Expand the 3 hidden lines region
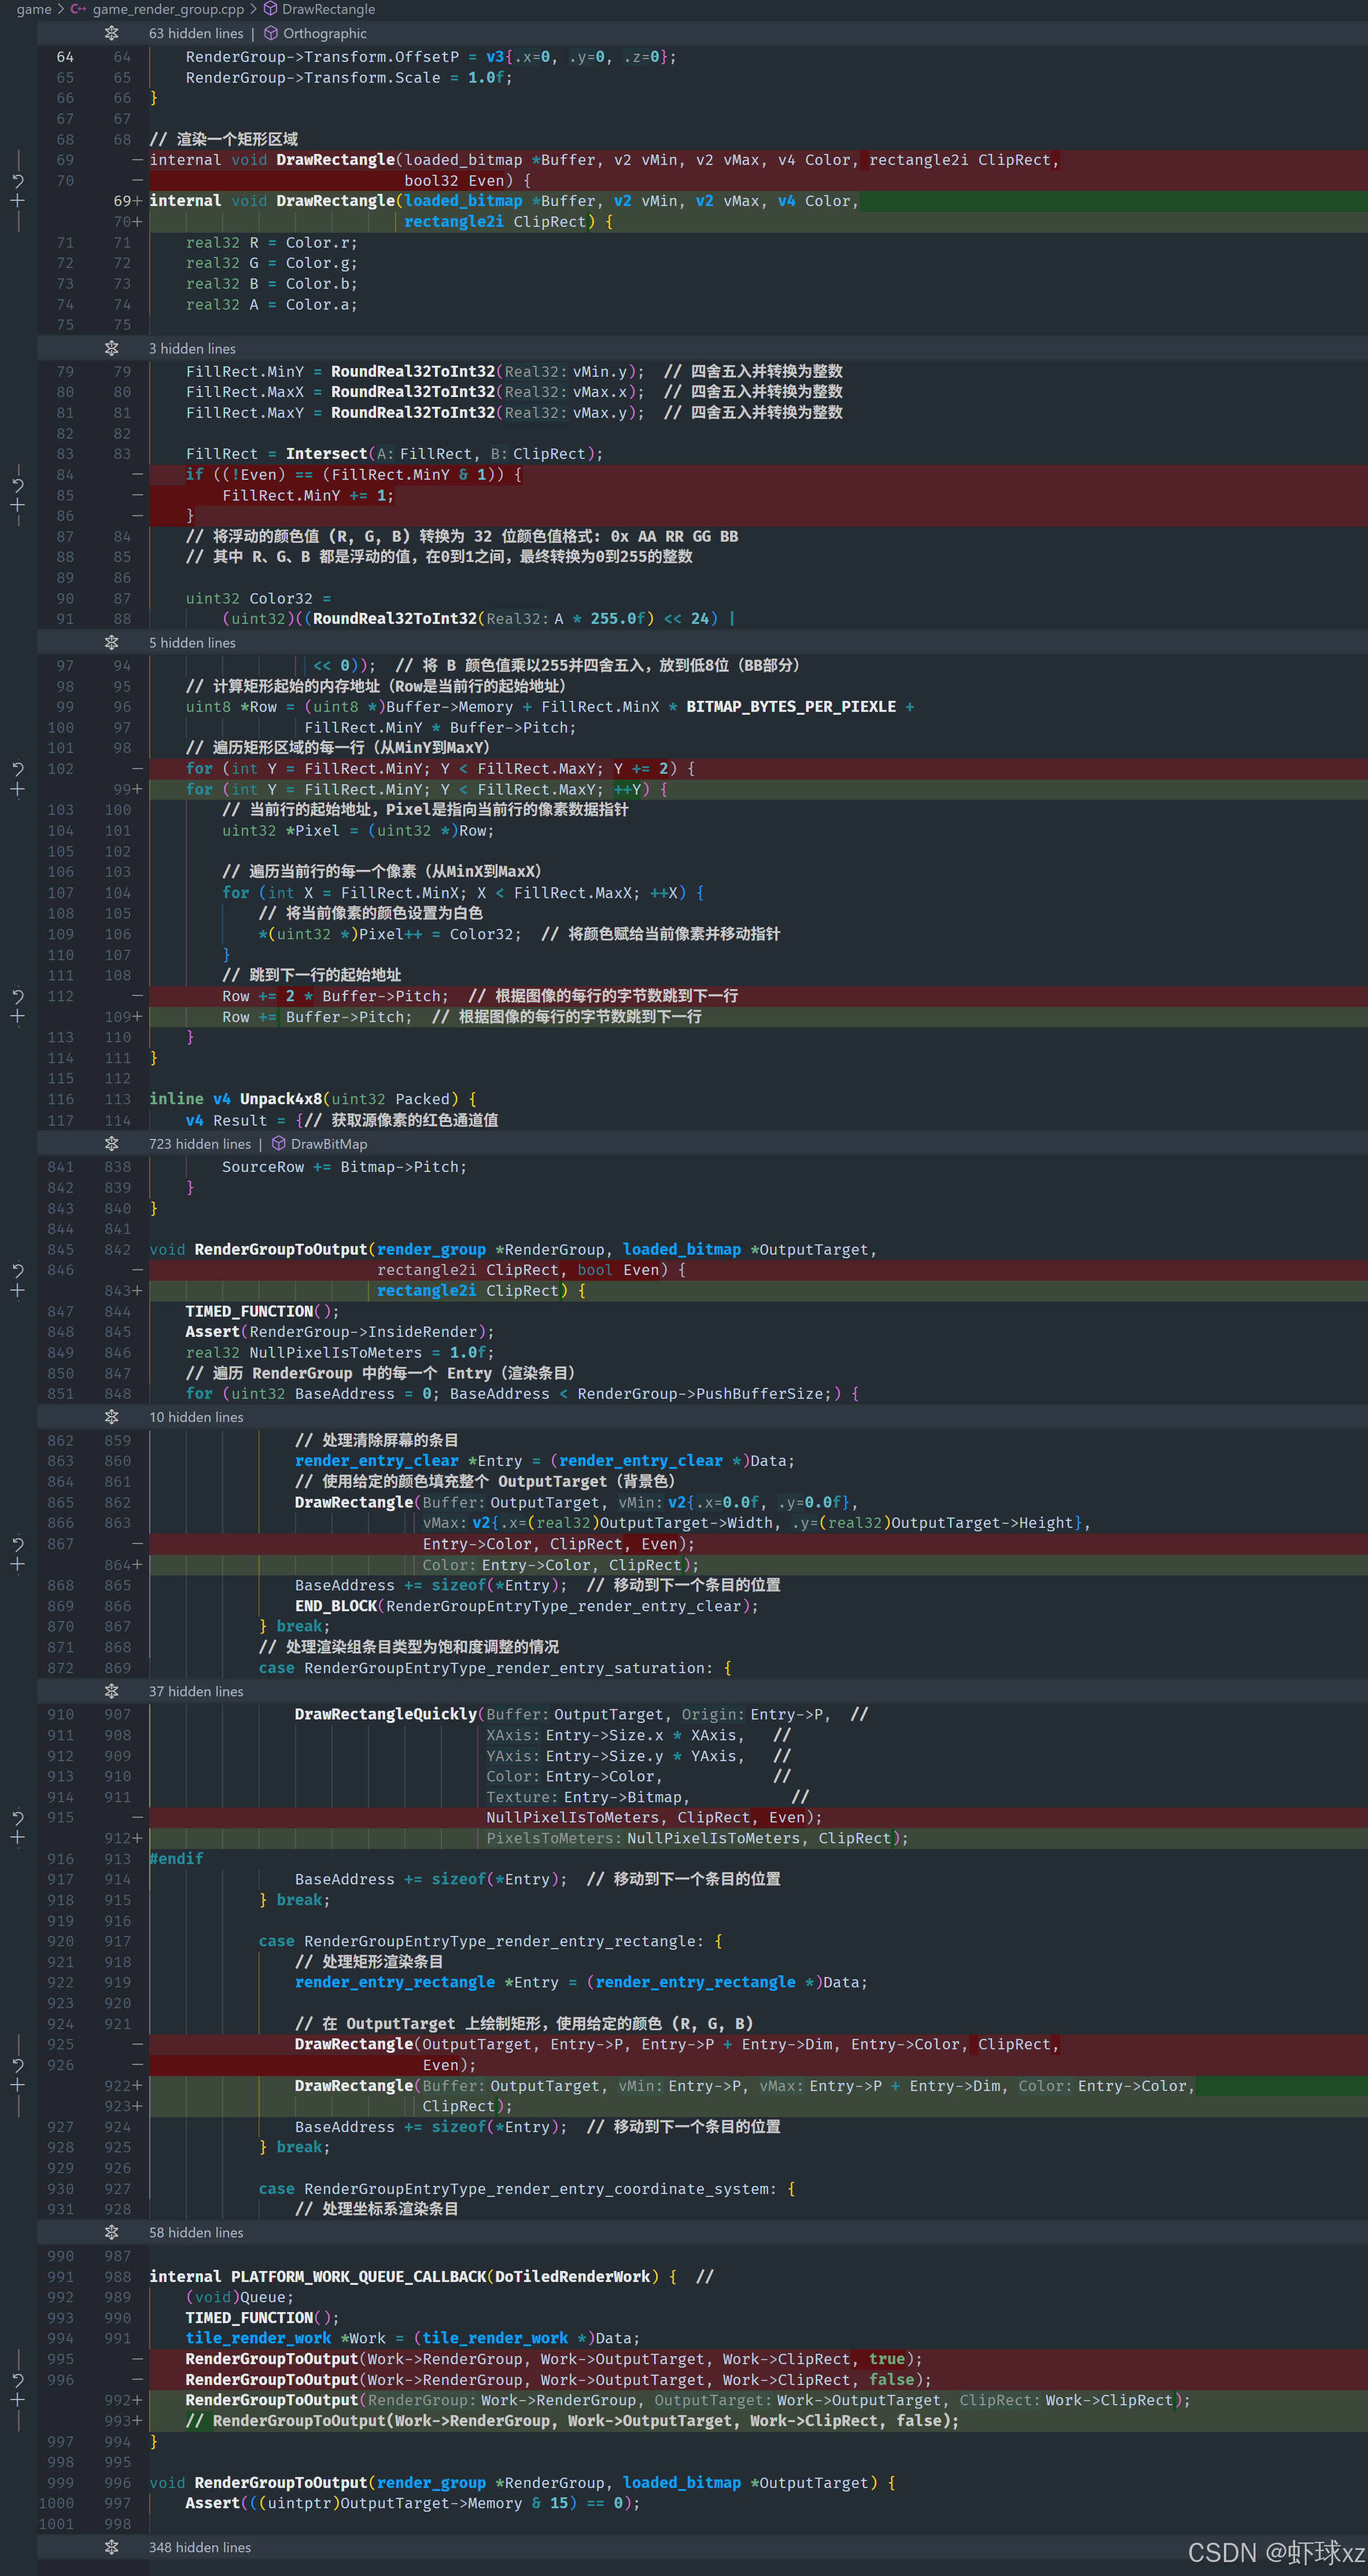 [112, 348]
